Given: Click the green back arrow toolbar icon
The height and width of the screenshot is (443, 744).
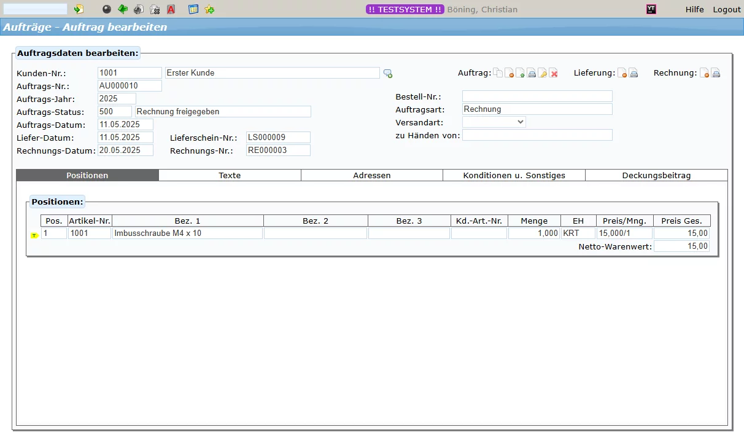Looking at the screenshot, I should coord(123,9).
